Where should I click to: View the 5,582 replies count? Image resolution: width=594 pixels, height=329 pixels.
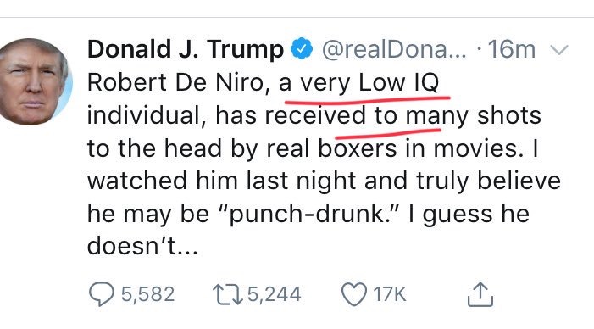click(148, 294)
